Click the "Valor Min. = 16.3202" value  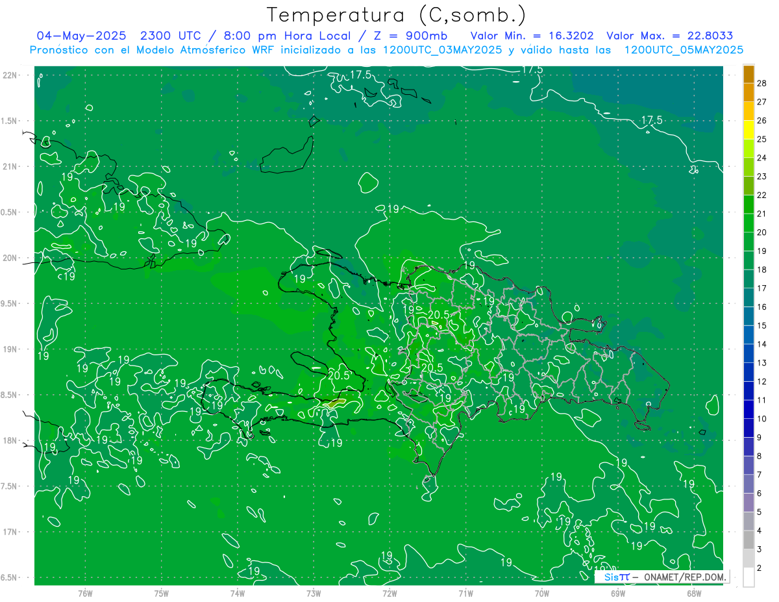pos(532,36)
